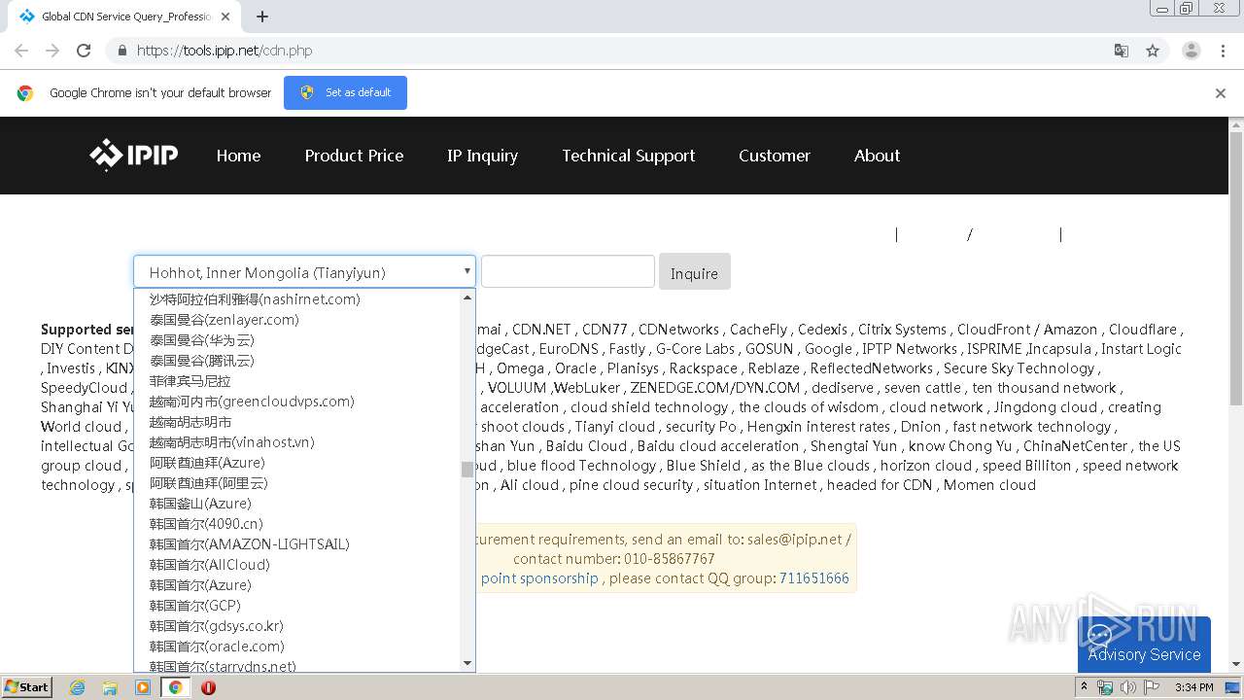The height and width of the screenshot is (700, 1244).
Task: Dismiss the default browser notification bar
Action: (1221, 93)
